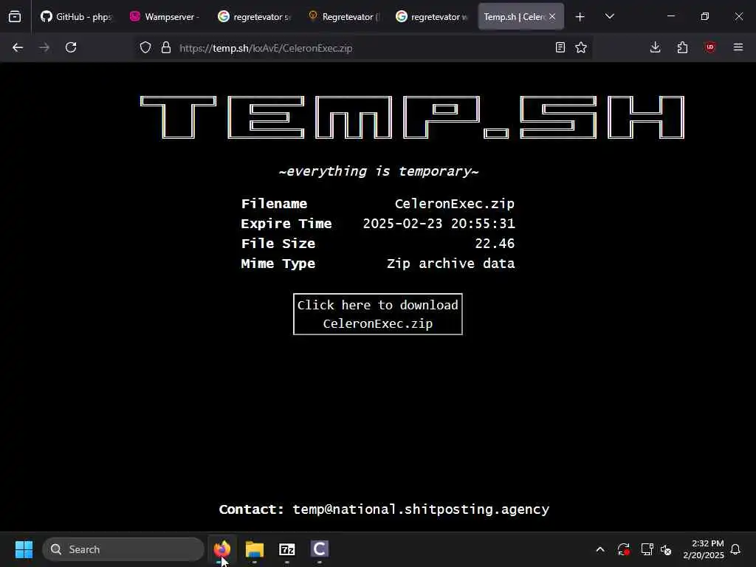
Task: Open the network status tray icon
Action: click(x=647, y=549)
